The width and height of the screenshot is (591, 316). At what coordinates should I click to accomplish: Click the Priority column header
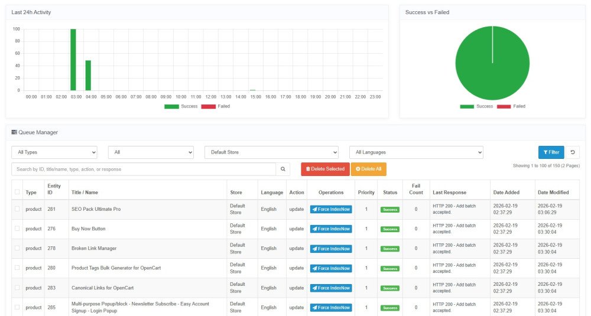(x=366, y=192)
